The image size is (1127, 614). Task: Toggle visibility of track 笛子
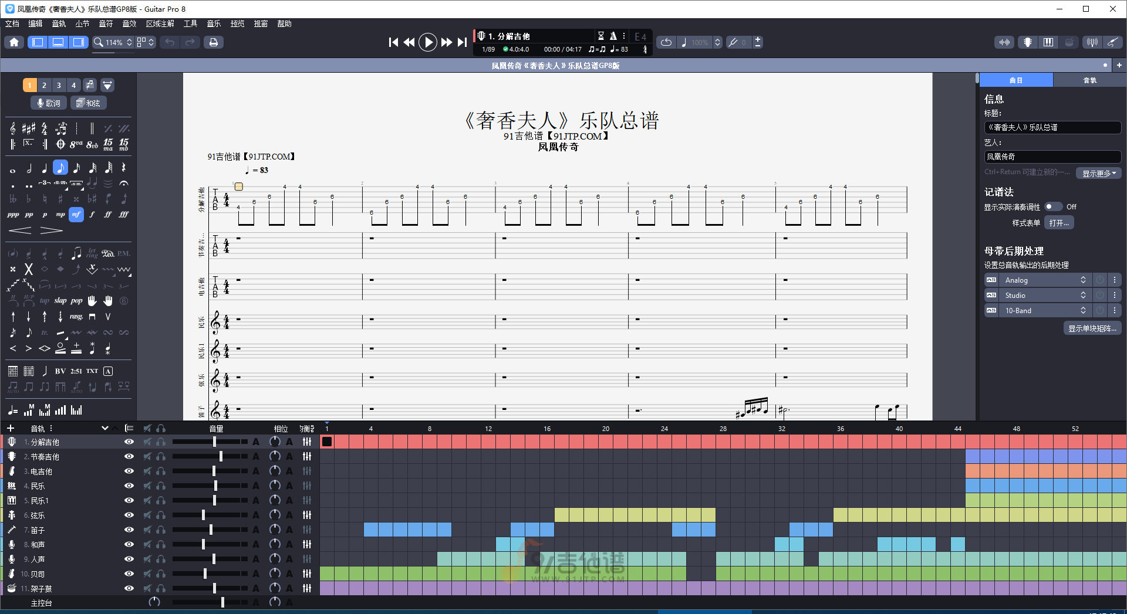129,530
